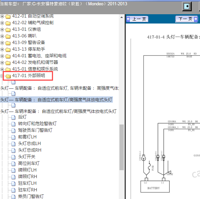Image resolution: width=200 pixels, height=199 pixels.
Task: Click document icon next to 牌照灯LH
Action: [14, 170]
